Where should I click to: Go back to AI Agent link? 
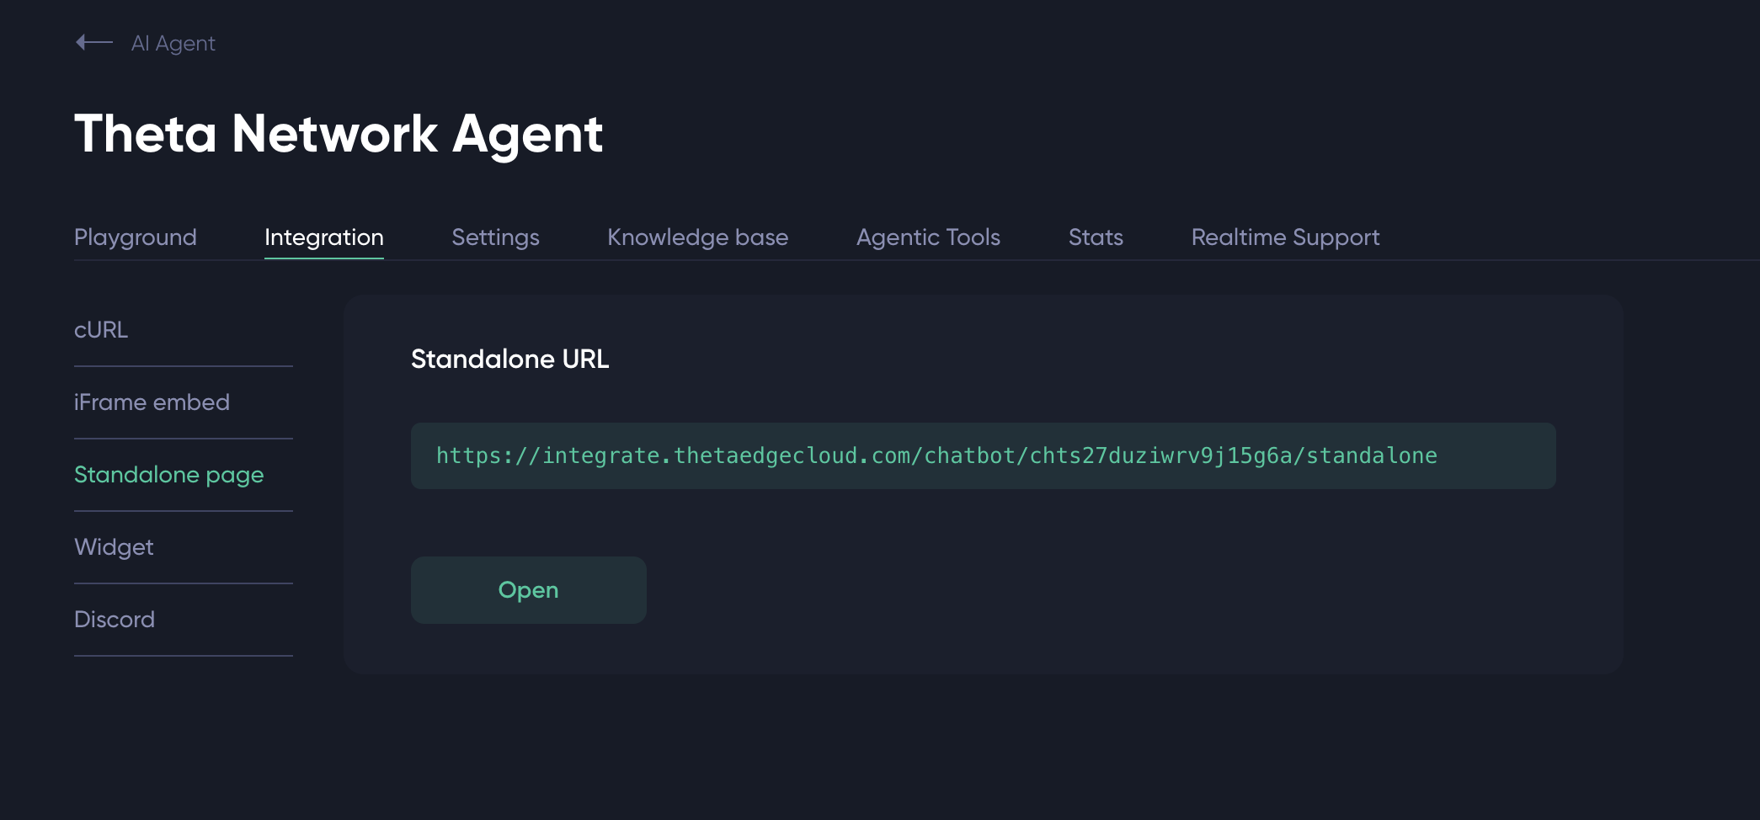(173, 43)
